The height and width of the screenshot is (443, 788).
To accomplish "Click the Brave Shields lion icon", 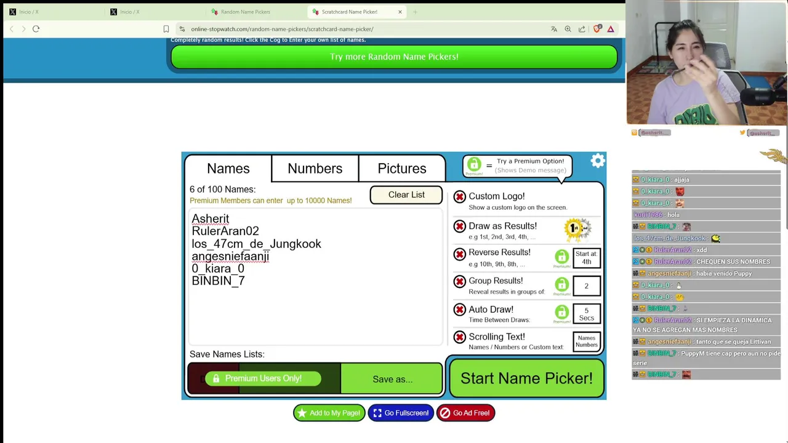I will pos(597,29).
